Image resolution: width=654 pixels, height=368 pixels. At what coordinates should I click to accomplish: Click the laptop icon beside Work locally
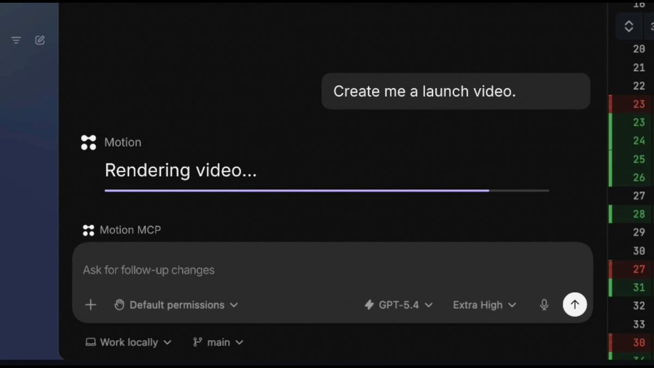(x=90, y=342)
